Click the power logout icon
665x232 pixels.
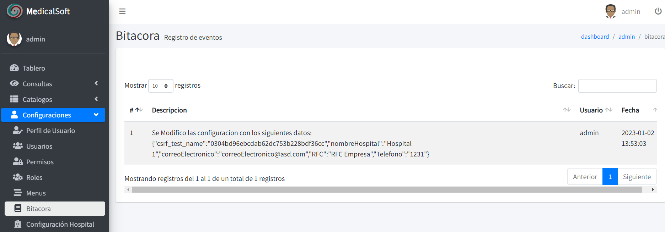tap(658, 11)
